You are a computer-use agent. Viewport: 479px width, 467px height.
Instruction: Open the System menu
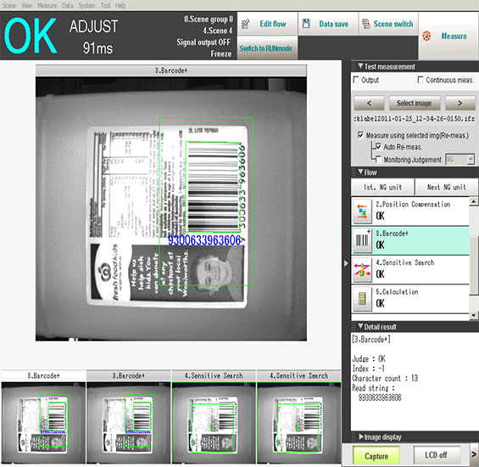click(86, 5)
